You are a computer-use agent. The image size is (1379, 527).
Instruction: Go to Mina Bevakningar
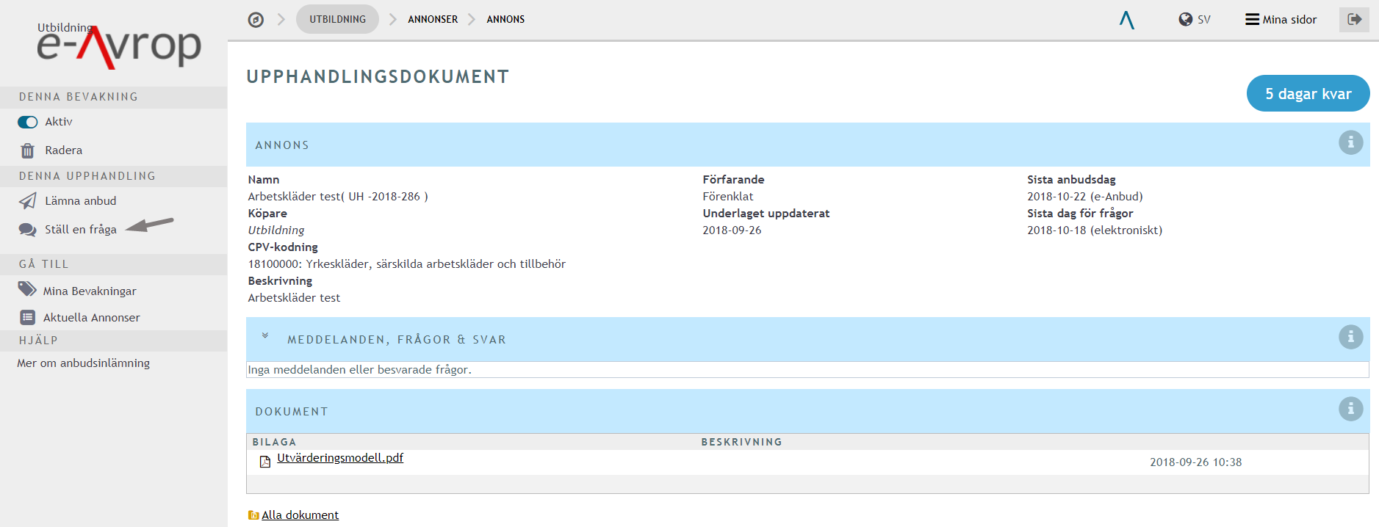click(x=90, y=291)
